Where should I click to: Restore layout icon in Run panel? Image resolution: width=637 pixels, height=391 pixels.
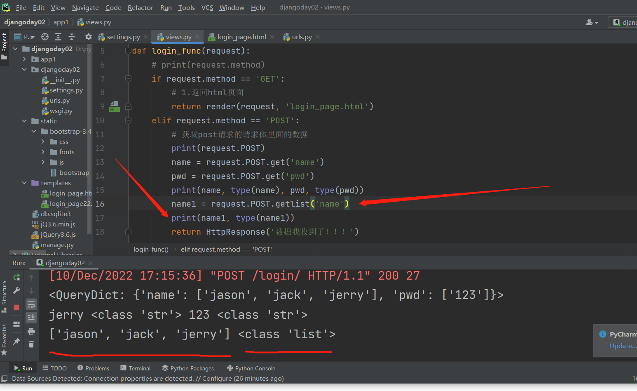tap(16, 324)
